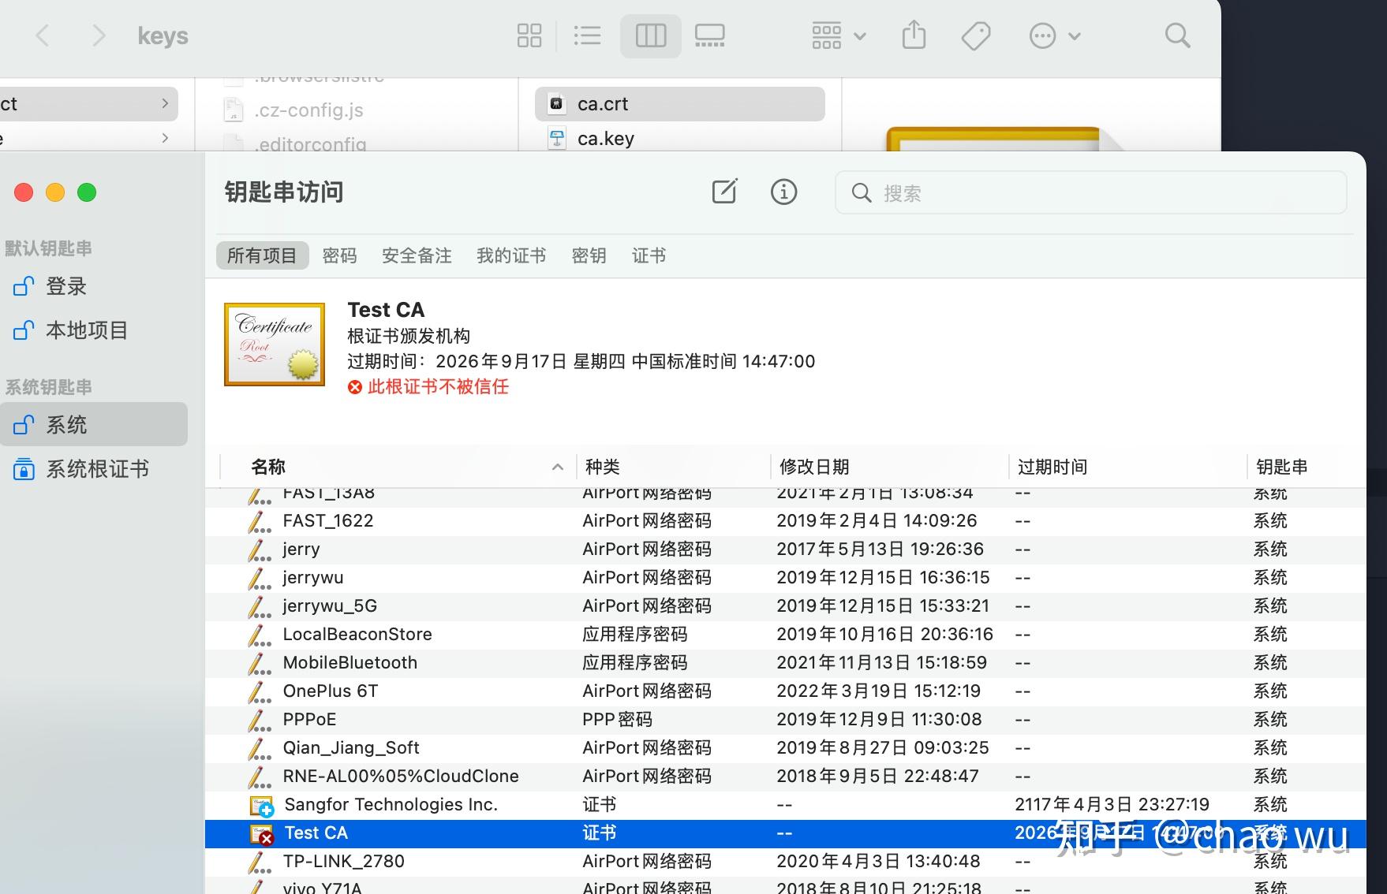
Task: Select 系统根证书 in the keychain sidebar
Action: tap(96, 468)
